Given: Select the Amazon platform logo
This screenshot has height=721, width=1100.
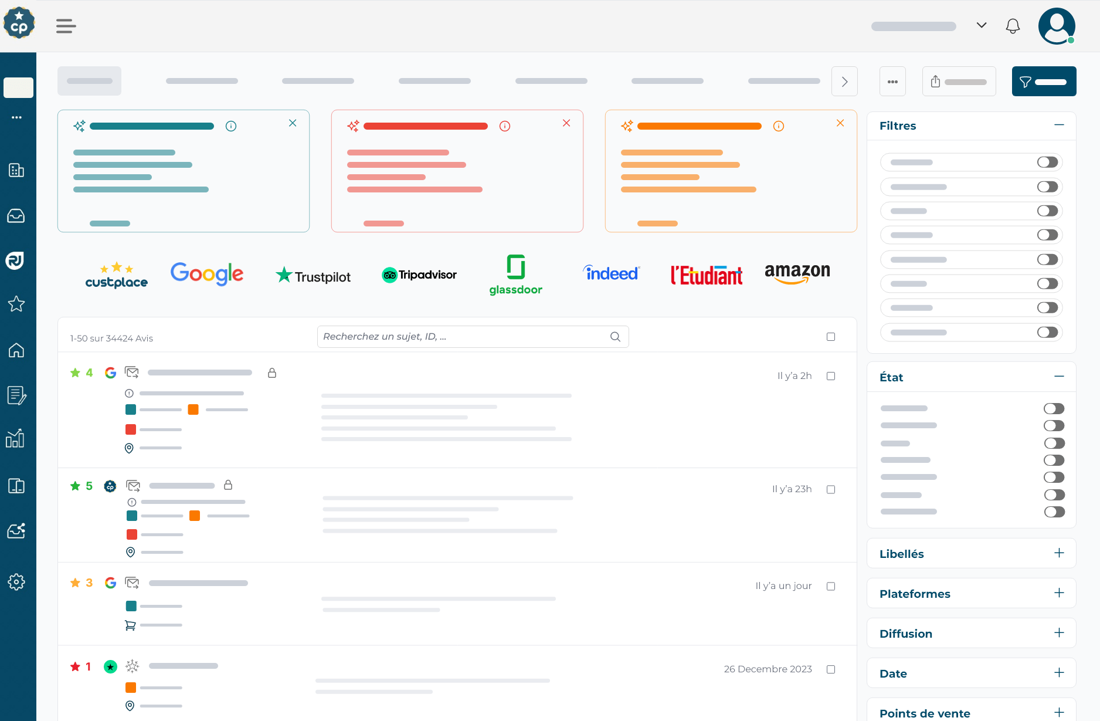Looking at the screenshot, I should click(797, 273).
